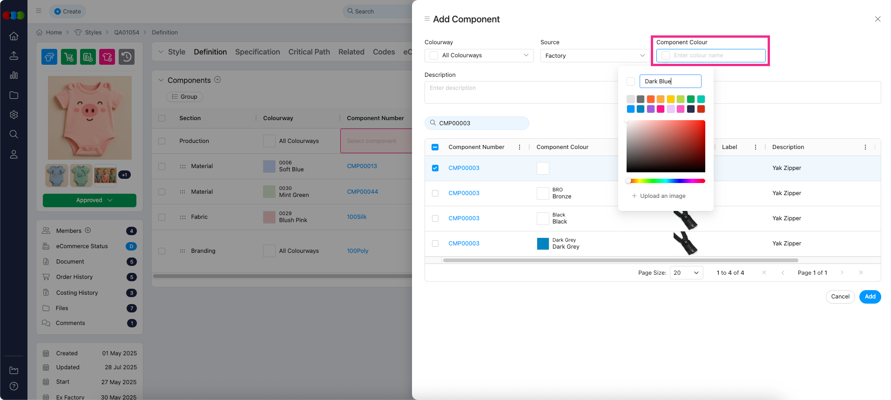Expand the Source Factory dropdown
Viewport: 891px width, 400px height.
coord(594,55)
